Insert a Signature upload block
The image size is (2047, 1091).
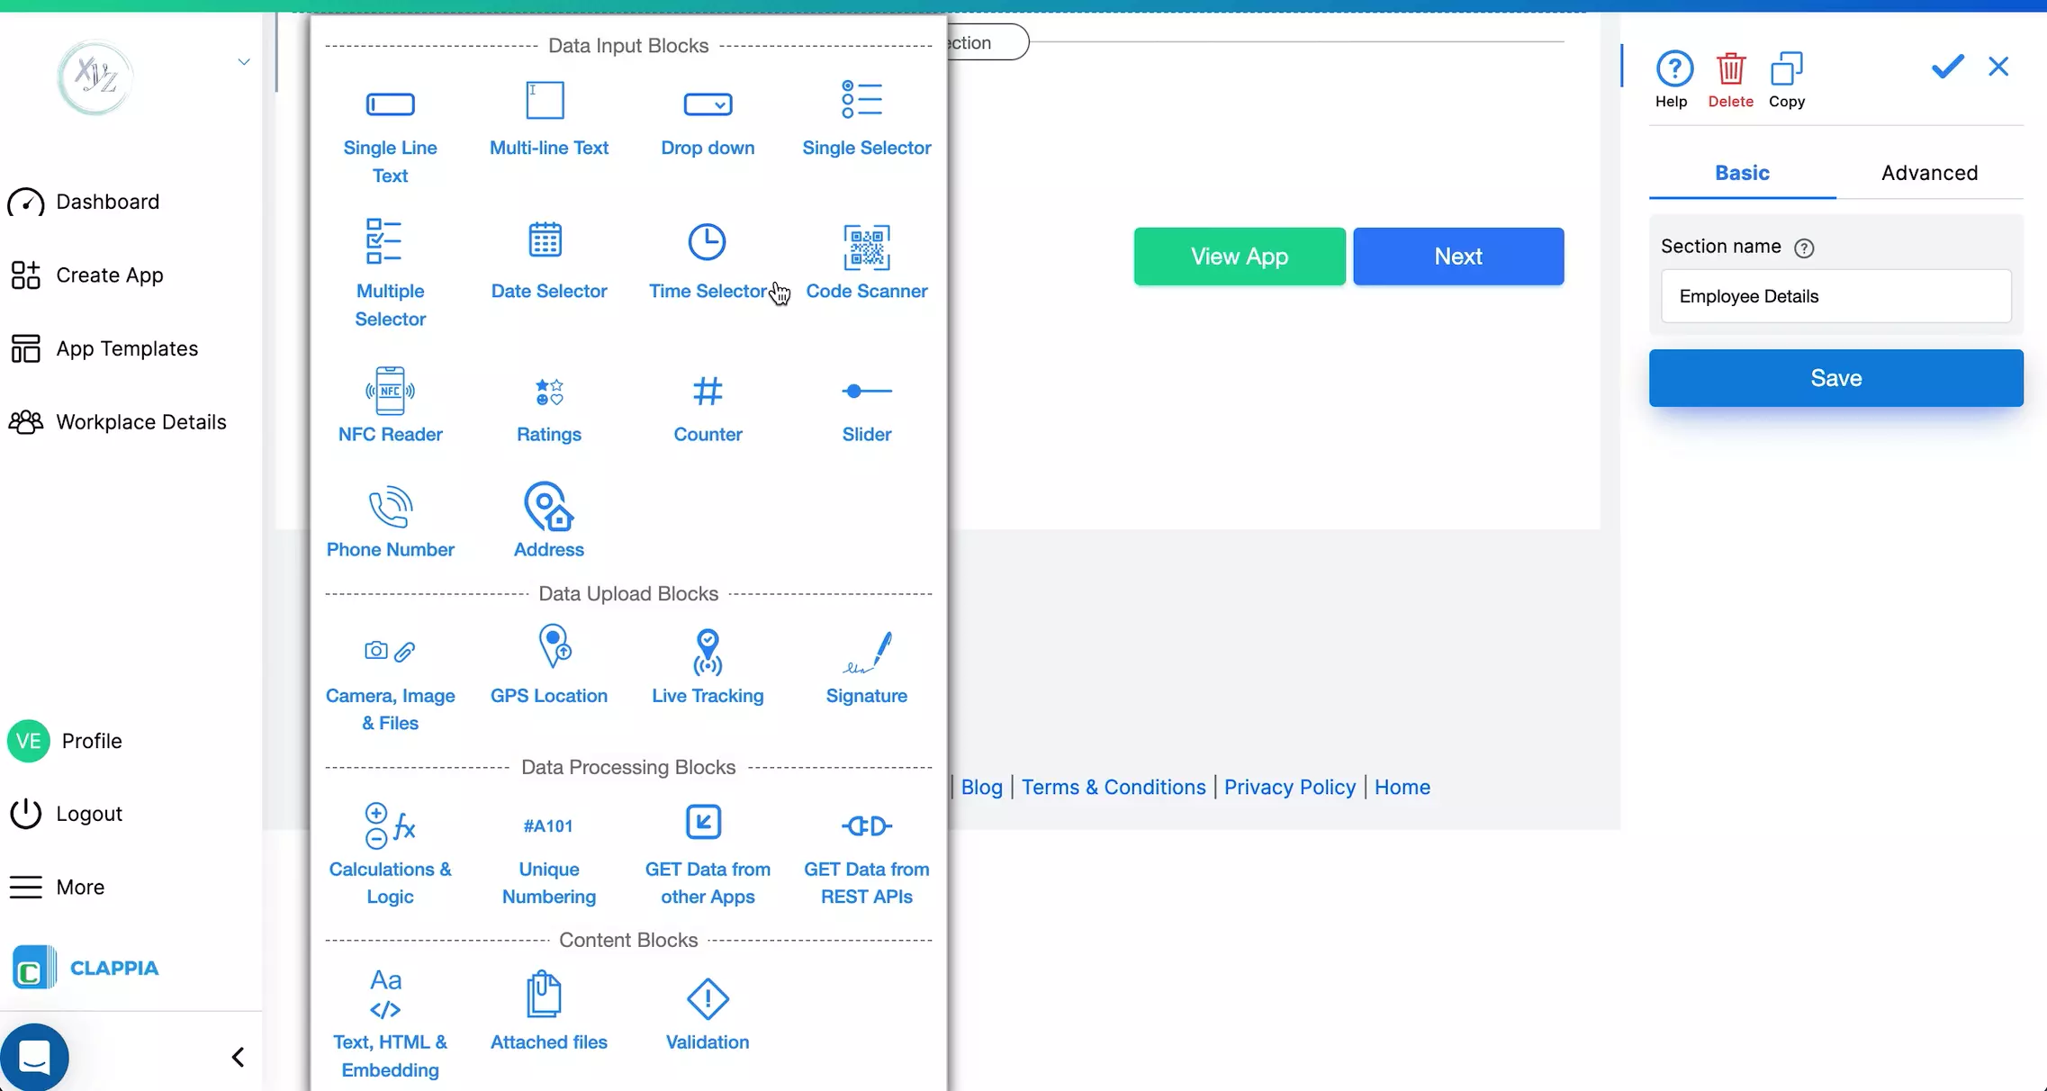(x=865, y=666)
